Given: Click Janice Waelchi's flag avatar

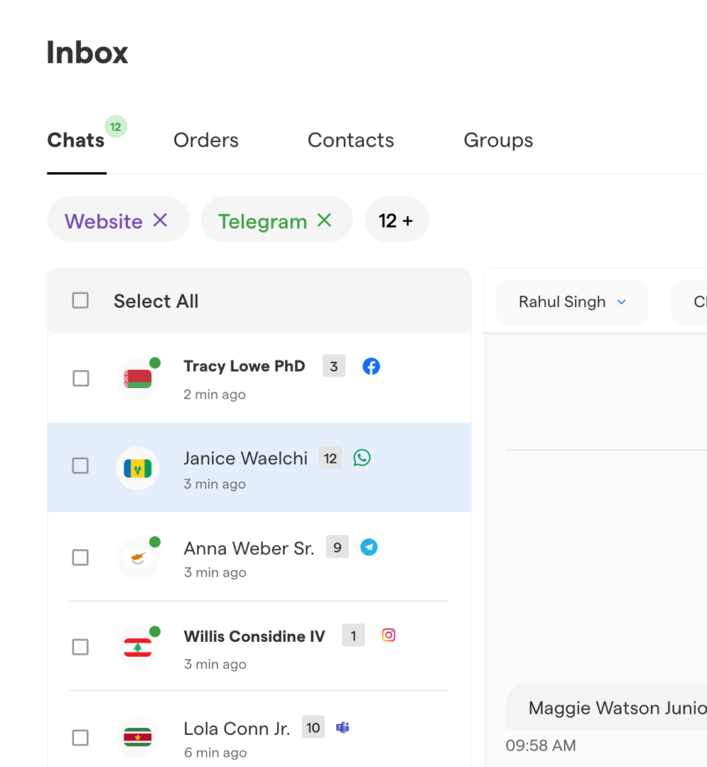Looking at the screenshot, I should pos(138,468).
